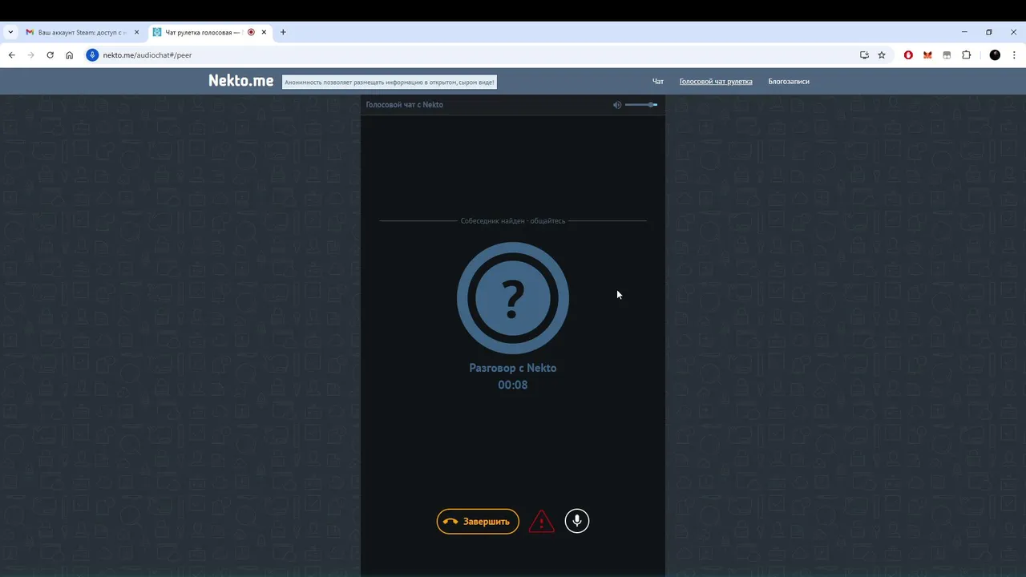The height and width of the screenshot is (577, 1026).
Task: Open the browser home page
Action: [70, 55]
